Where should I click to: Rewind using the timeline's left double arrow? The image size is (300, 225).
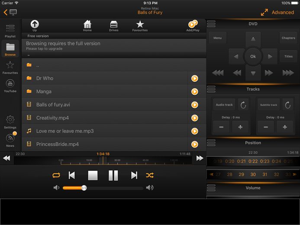6,158
